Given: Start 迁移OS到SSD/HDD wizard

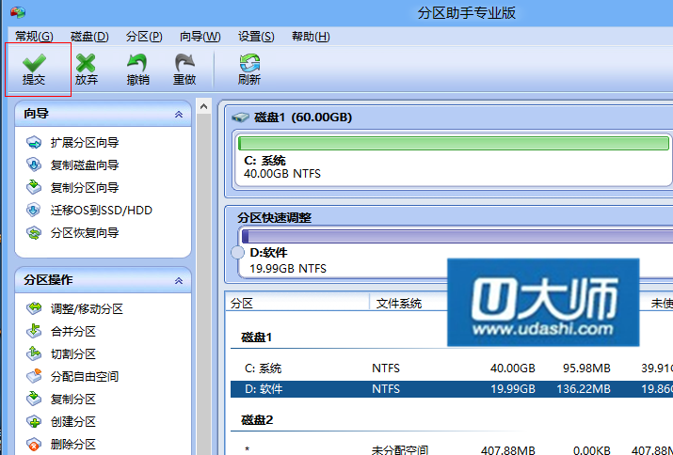Looking at the screenshot, I should (101, 211).
